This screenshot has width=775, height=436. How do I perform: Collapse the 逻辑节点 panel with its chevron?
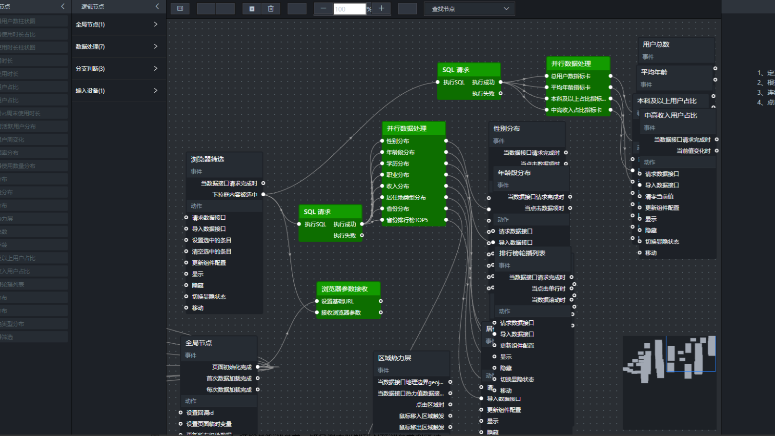157,6
